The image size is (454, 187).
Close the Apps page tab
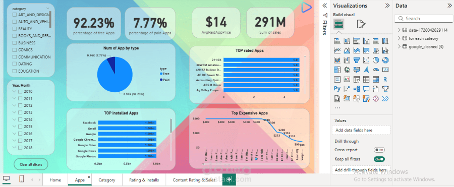coord(89,176)
